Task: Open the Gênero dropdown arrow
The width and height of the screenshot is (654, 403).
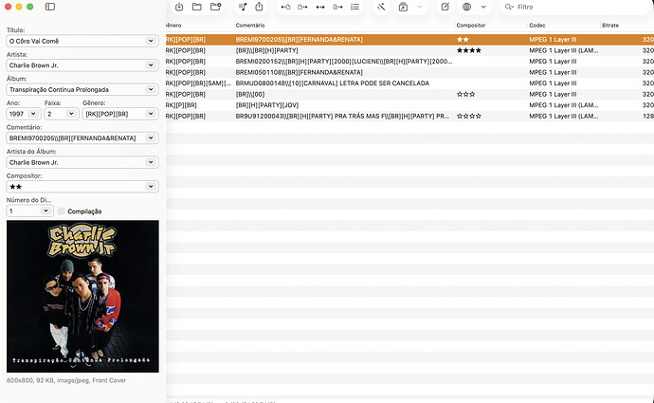Action: pyautogui.click(x=151, y=114)
